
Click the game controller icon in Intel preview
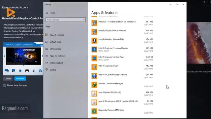pyautogui.click(x=27, y=70)
